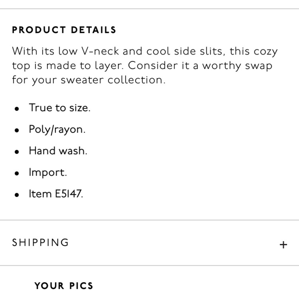Click the Hand wash care instruction
299x299 pixels.
[58, 151]
